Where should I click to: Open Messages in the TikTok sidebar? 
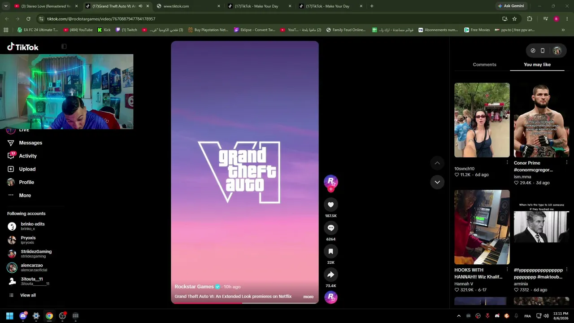(x=30, y=143)
